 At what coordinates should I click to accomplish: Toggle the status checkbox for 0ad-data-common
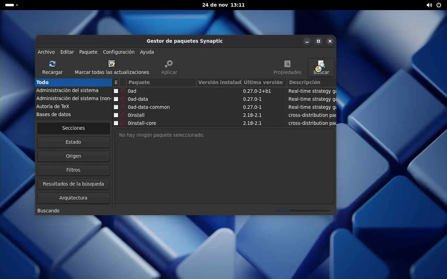pyautogui.click(x=116, y=107)
